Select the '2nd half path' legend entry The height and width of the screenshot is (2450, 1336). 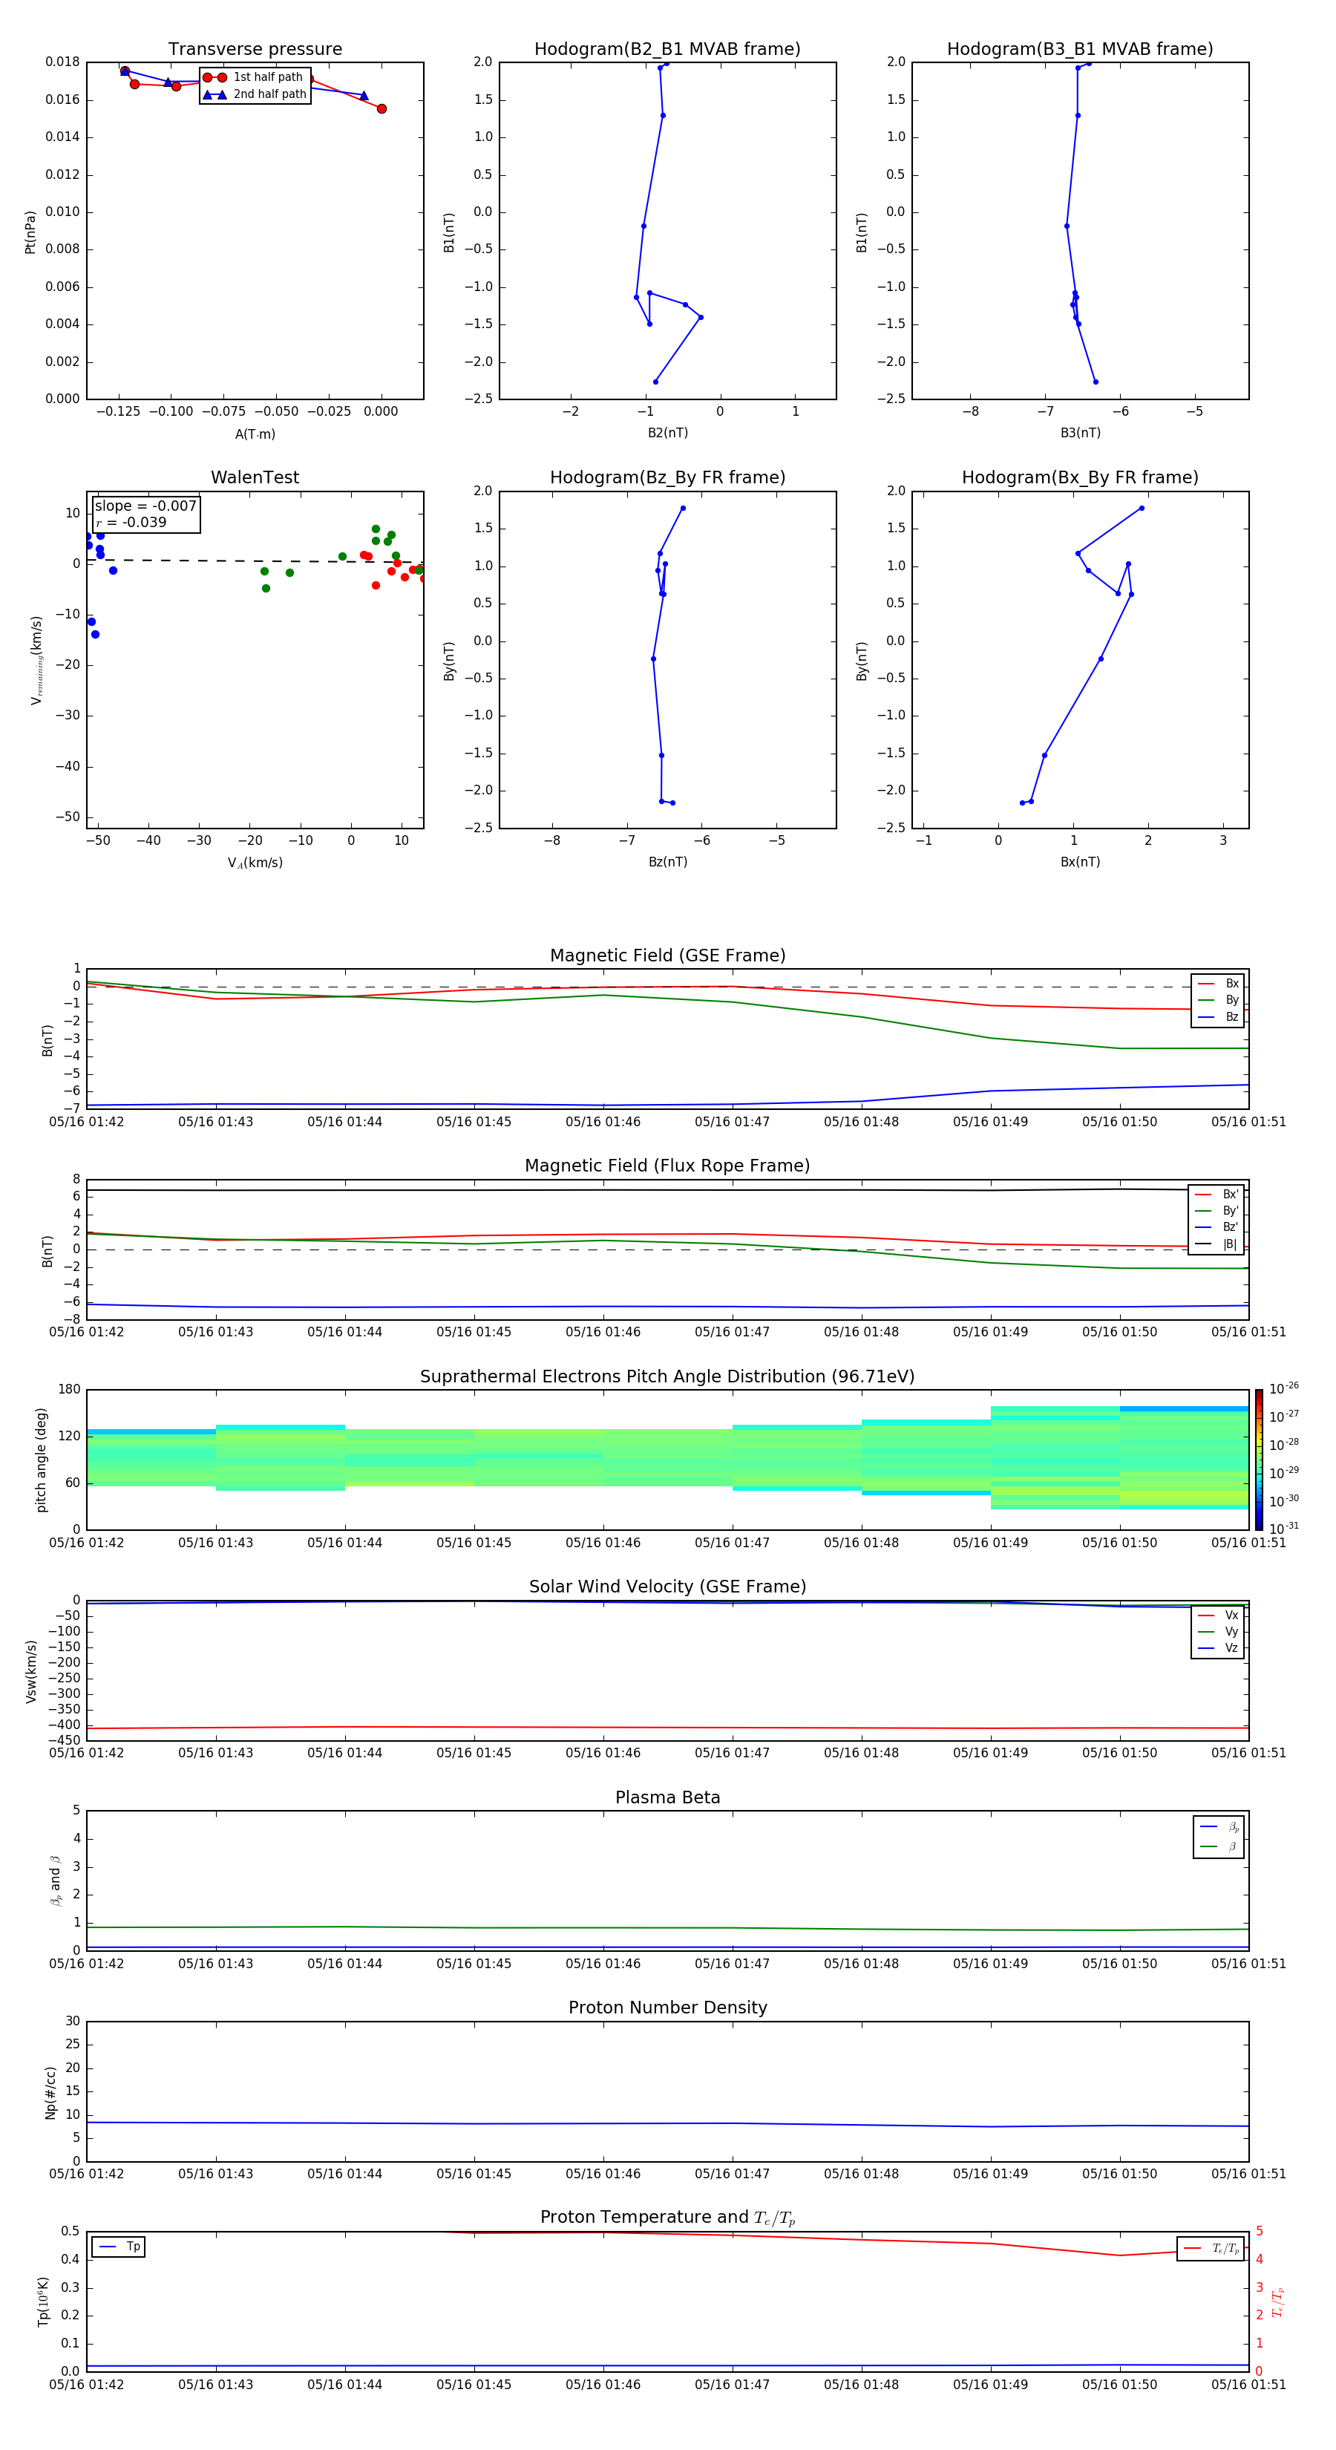(x=255, y=94)
